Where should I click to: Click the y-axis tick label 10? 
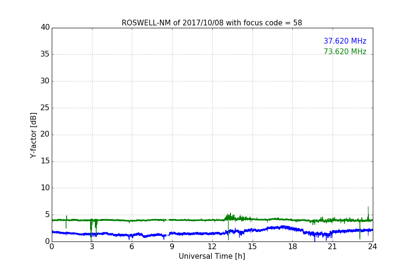45,188
